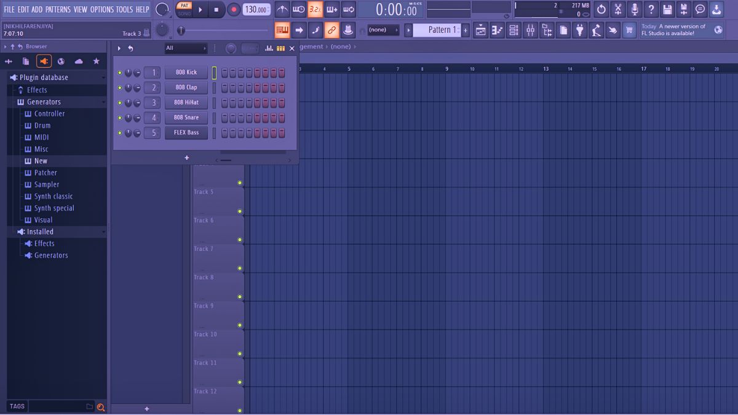The image size is (738, 415).
Task: Open the Channel rack icon
Action: point(514,30)
